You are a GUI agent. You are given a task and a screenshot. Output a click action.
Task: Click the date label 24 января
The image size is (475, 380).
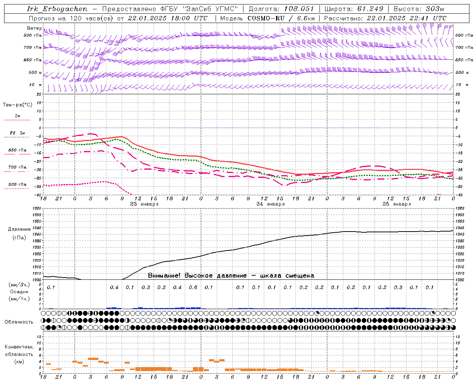pyautogui.click(x=271, y=204)
